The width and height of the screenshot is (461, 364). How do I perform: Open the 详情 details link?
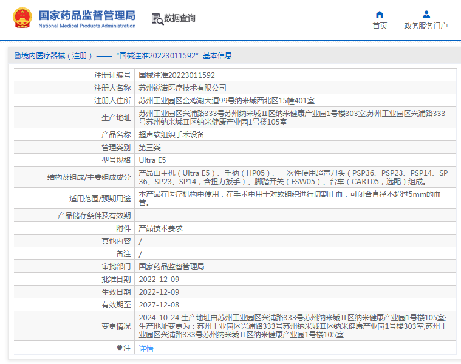[146, 349]
